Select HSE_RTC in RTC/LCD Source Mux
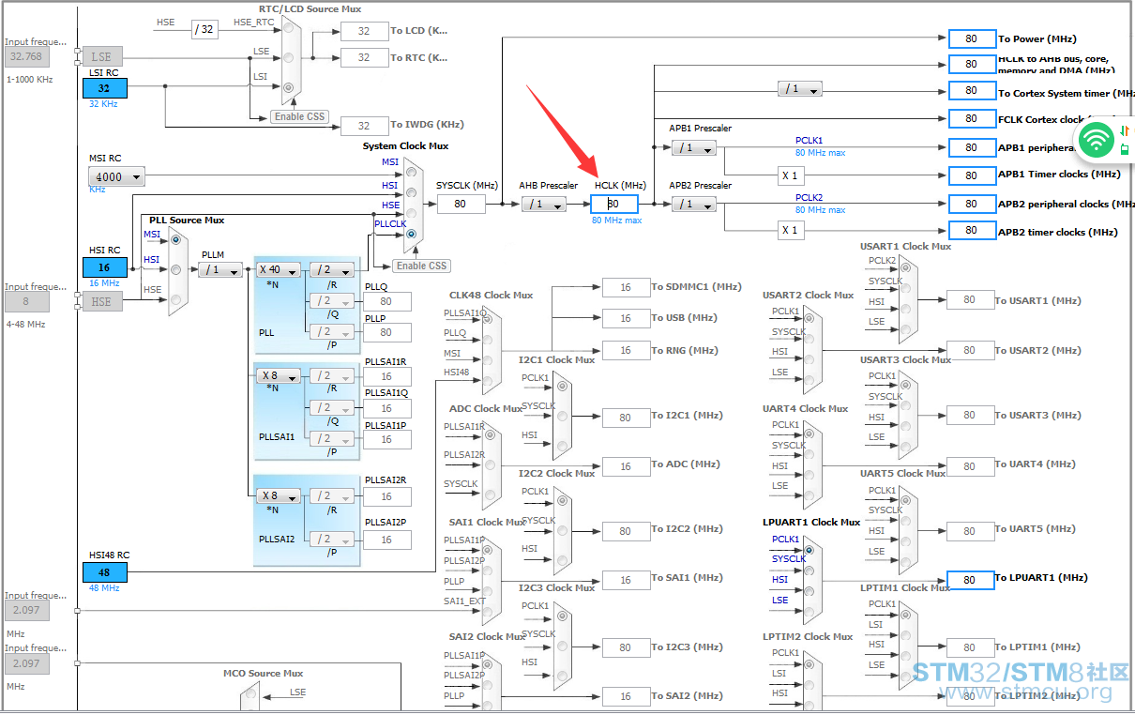This screenshot has width=1135, height=715. pyautogui.click(x=288, y=30)
